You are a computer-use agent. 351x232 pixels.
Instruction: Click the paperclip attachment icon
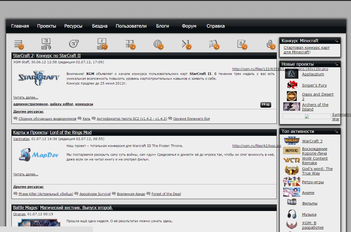coord(271,44)
